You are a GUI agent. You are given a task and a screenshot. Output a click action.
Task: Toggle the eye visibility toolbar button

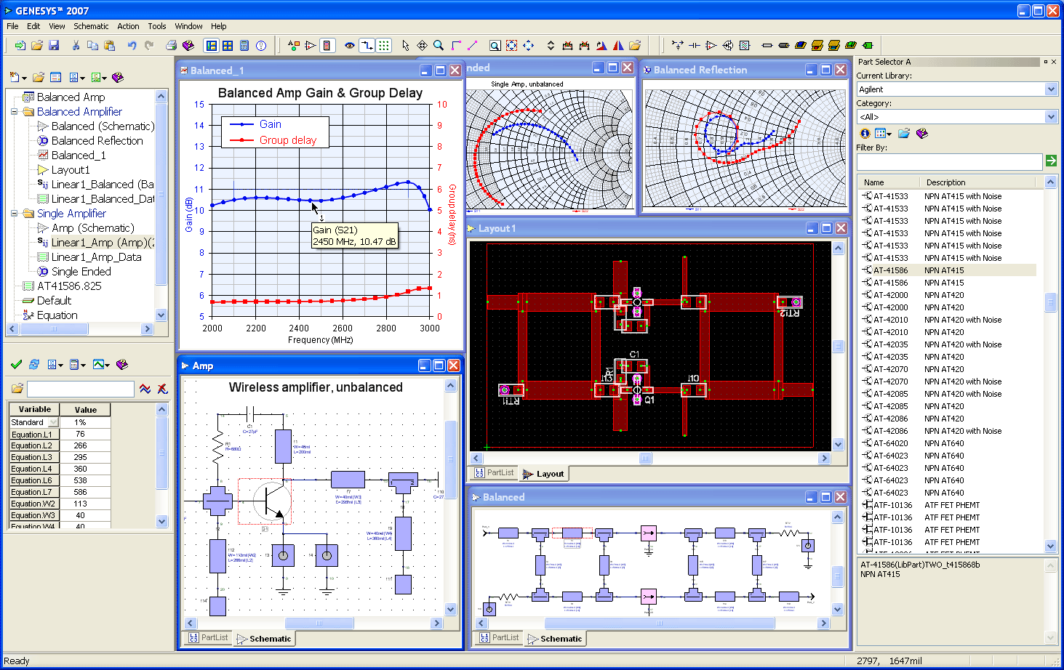[350, 45]
